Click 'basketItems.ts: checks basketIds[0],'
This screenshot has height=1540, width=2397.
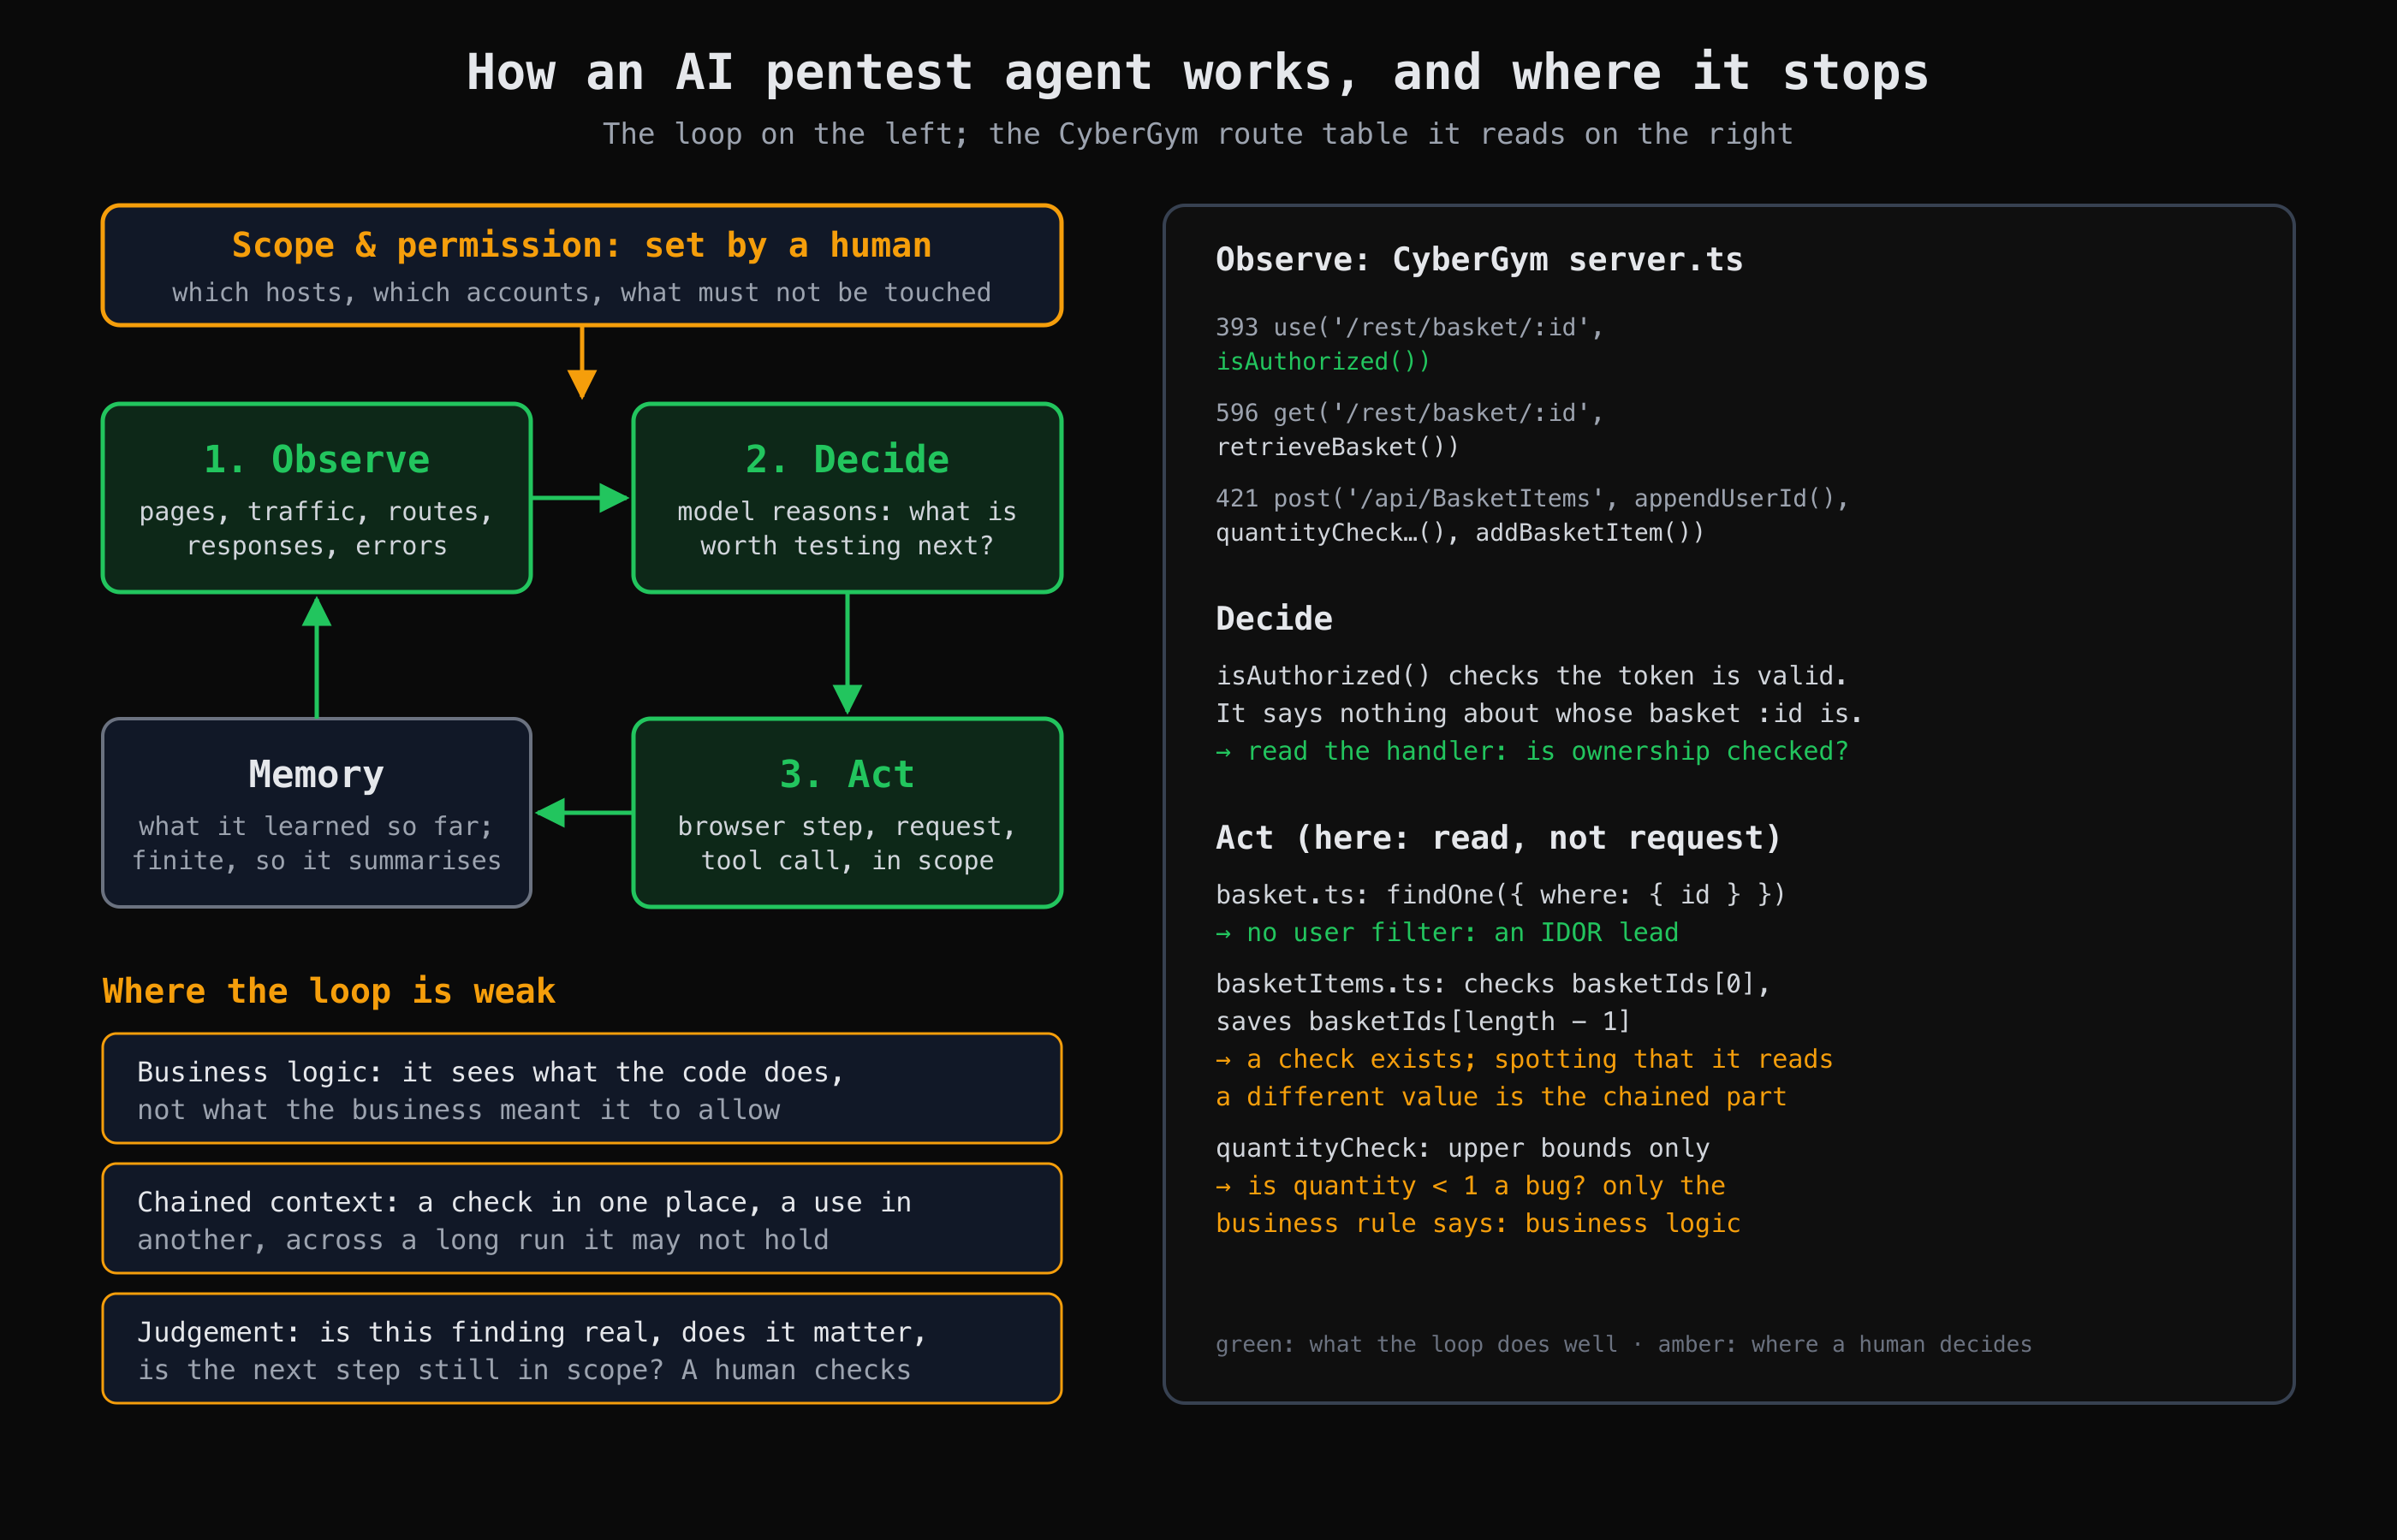point(1494,984)
